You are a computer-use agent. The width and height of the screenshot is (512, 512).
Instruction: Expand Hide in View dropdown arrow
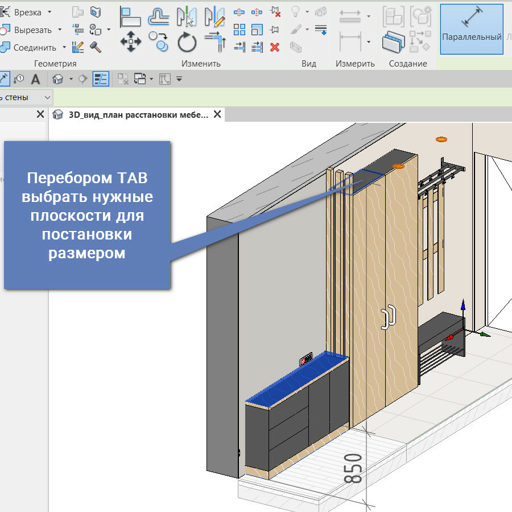(x=307, y=12)
